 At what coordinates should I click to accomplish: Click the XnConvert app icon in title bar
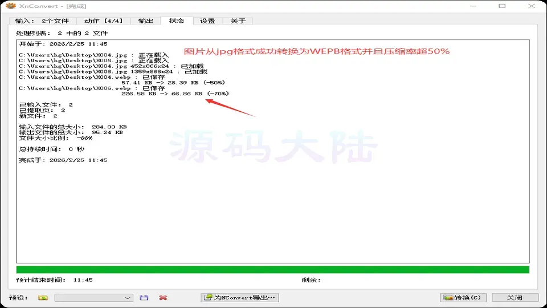click(x=11, y=6)
